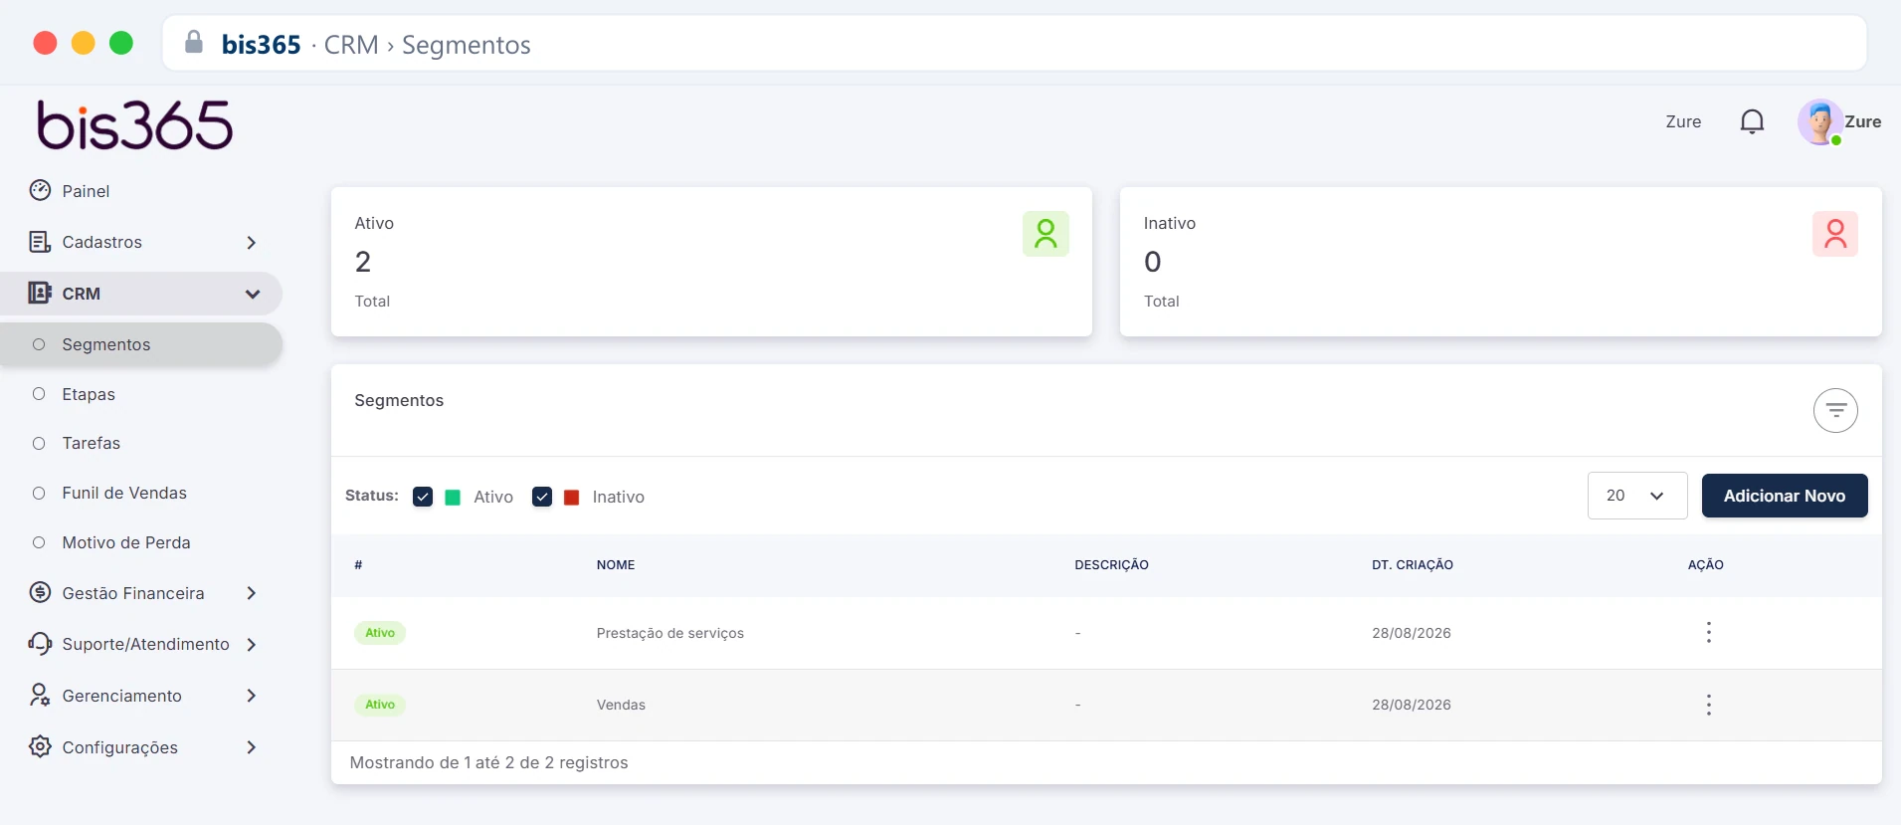Open the segment filter icon
This screenshot has height=825, width=1901.
click(1835, 410)
